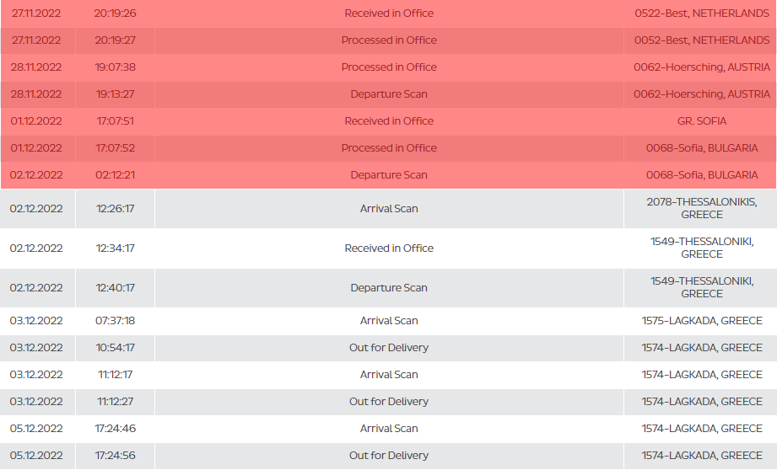The height and width of the screenshot is (470, 777).
Task: Click the 12:40:17 time cell
Action: click(115, 288)
